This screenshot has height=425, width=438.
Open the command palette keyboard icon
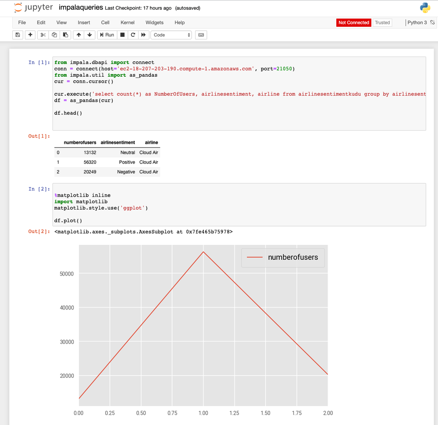coord(201,35)
